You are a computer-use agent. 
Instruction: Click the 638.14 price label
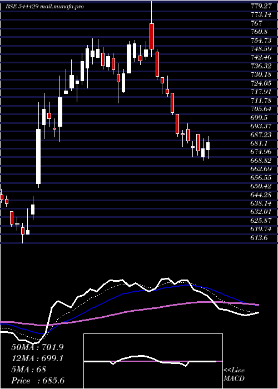click(x=261, y=203)
